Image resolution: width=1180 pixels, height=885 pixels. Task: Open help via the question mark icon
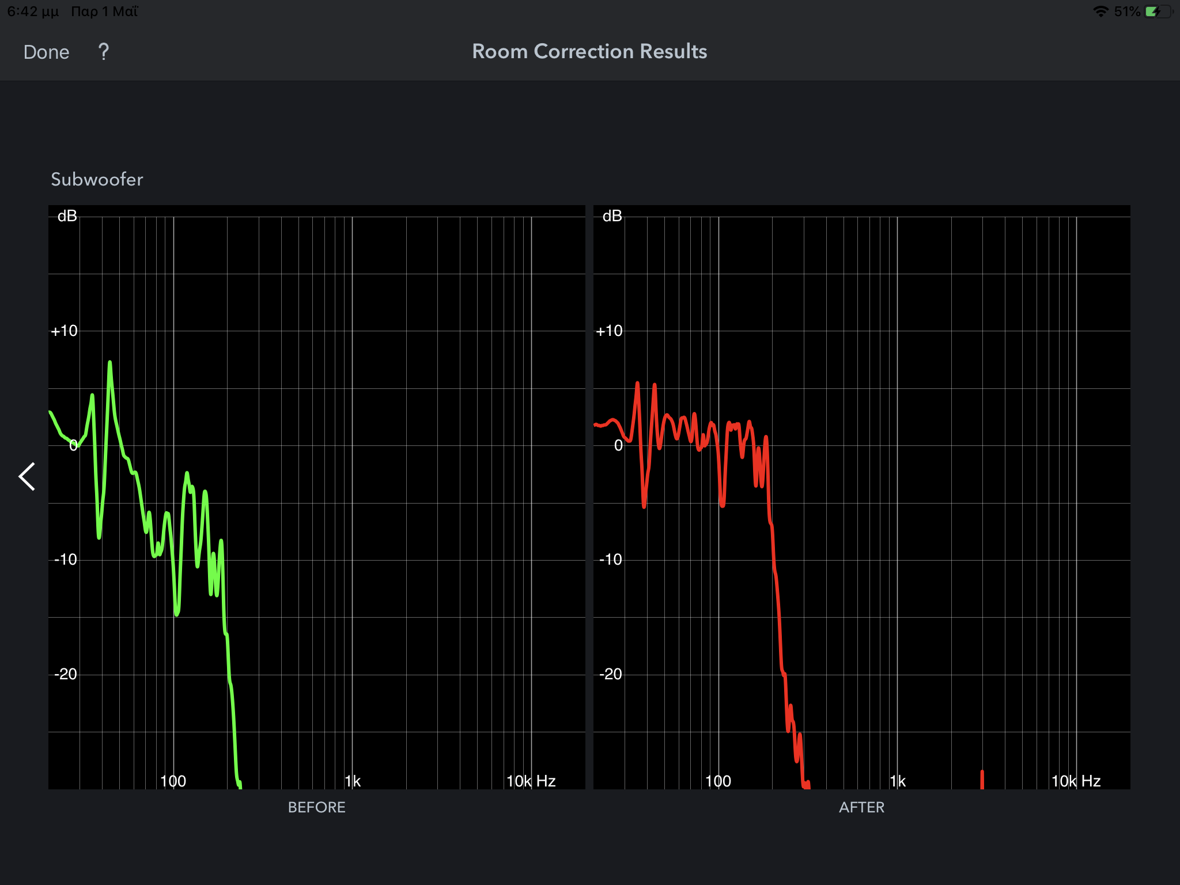point(104,52)
